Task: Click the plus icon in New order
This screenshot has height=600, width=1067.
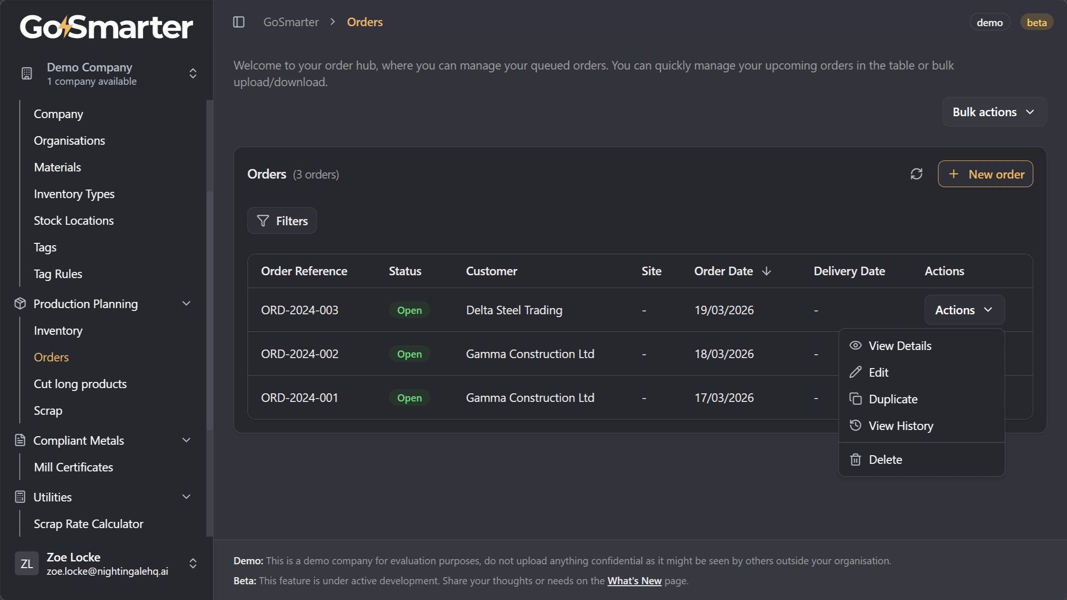Action: click(x=954, y=174)
